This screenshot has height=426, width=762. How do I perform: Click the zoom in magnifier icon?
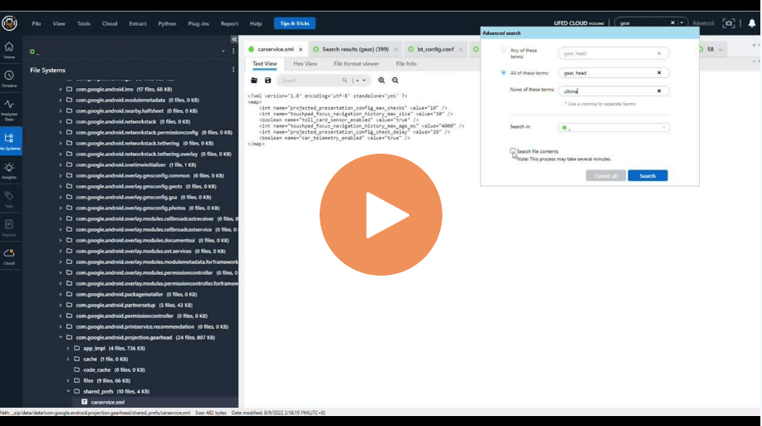click(382, 81)
